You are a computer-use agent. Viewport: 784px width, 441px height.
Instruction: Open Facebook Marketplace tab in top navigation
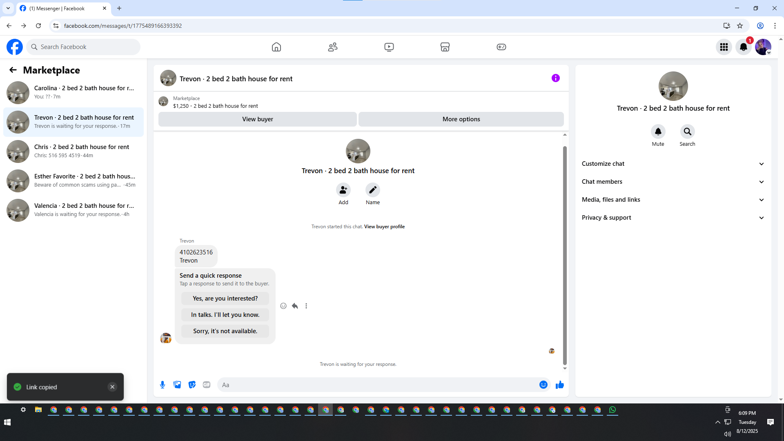(445, 47)
